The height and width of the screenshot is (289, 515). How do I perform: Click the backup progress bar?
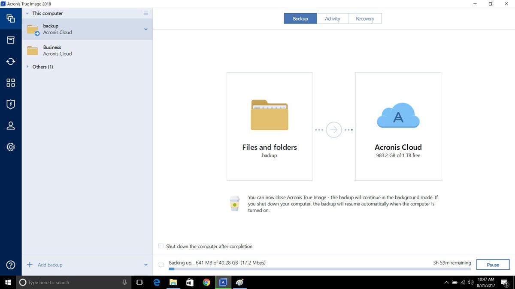point(320,269)
